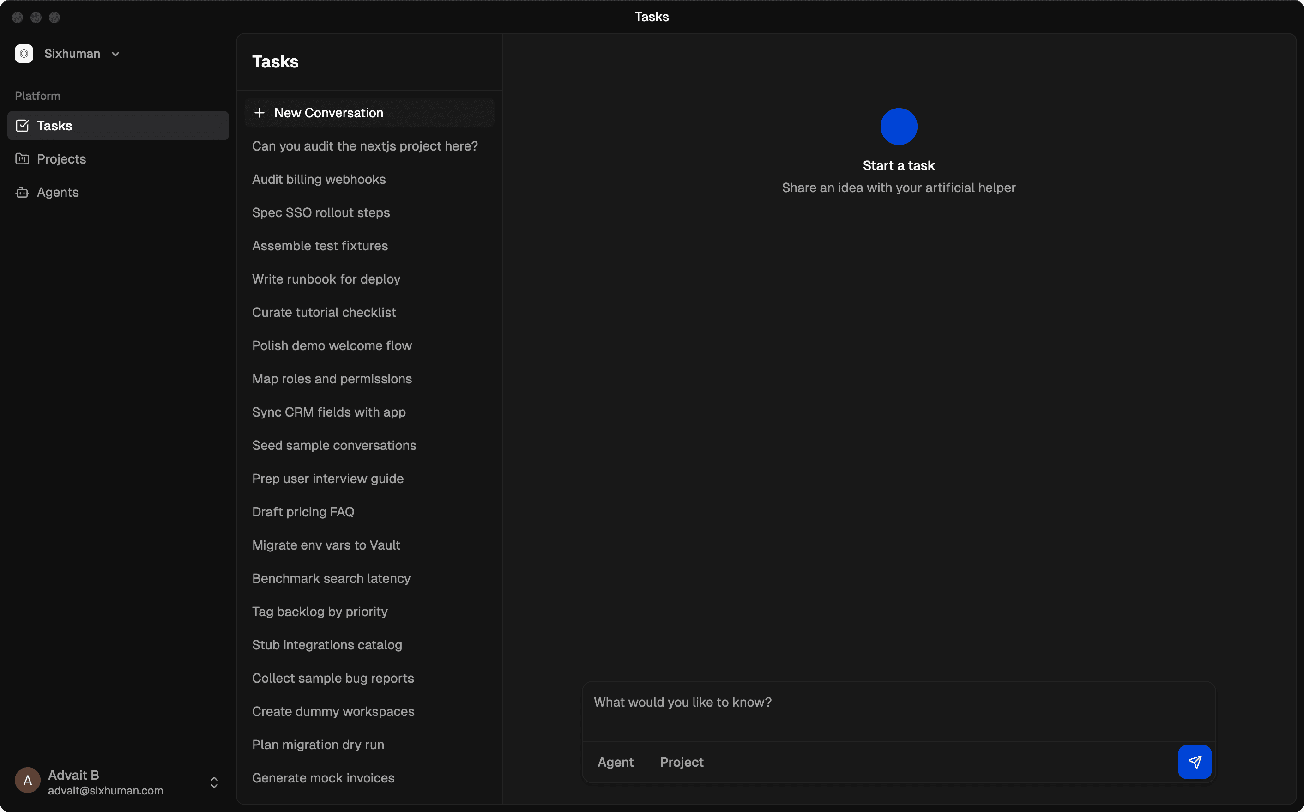Open the account switcher chevrons beside Advait B
The height and width of the screenshot is (812, 1304).
click(214, 782)
